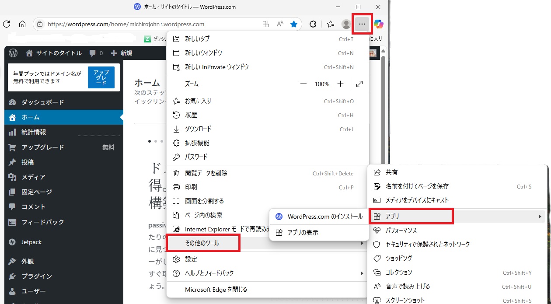
Task: Open メディア in WordPress sidebar
Action: [x=64, y=177]
